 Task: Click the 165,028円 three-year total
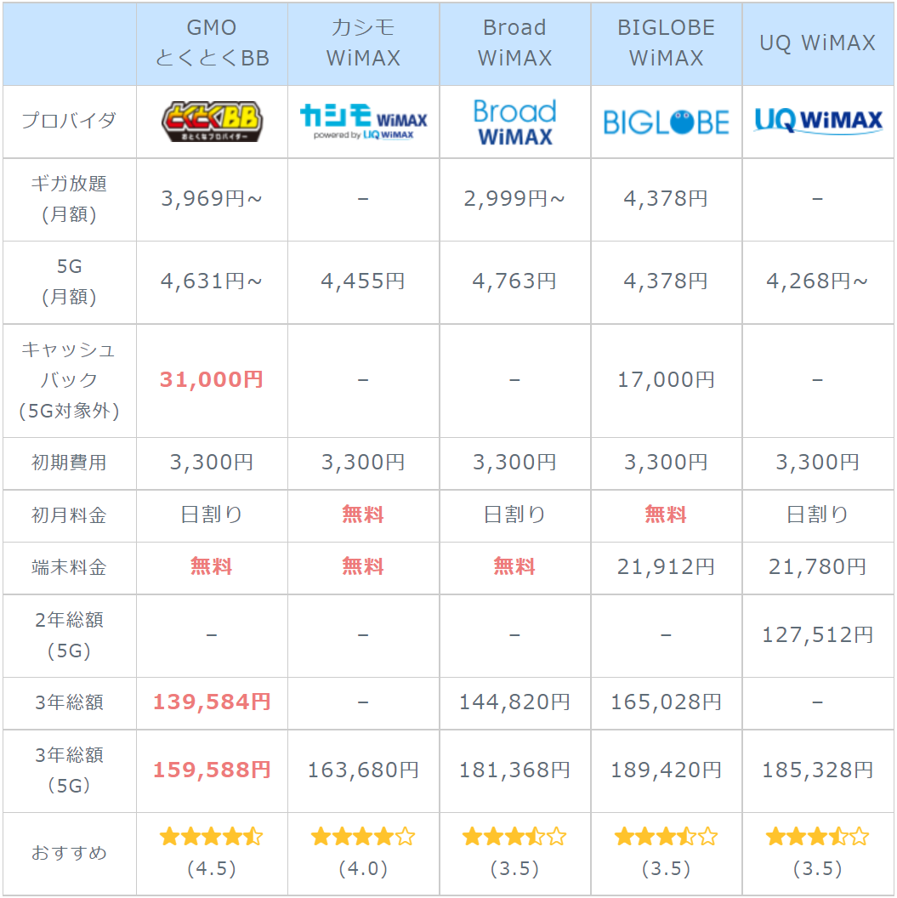(666, 702)
